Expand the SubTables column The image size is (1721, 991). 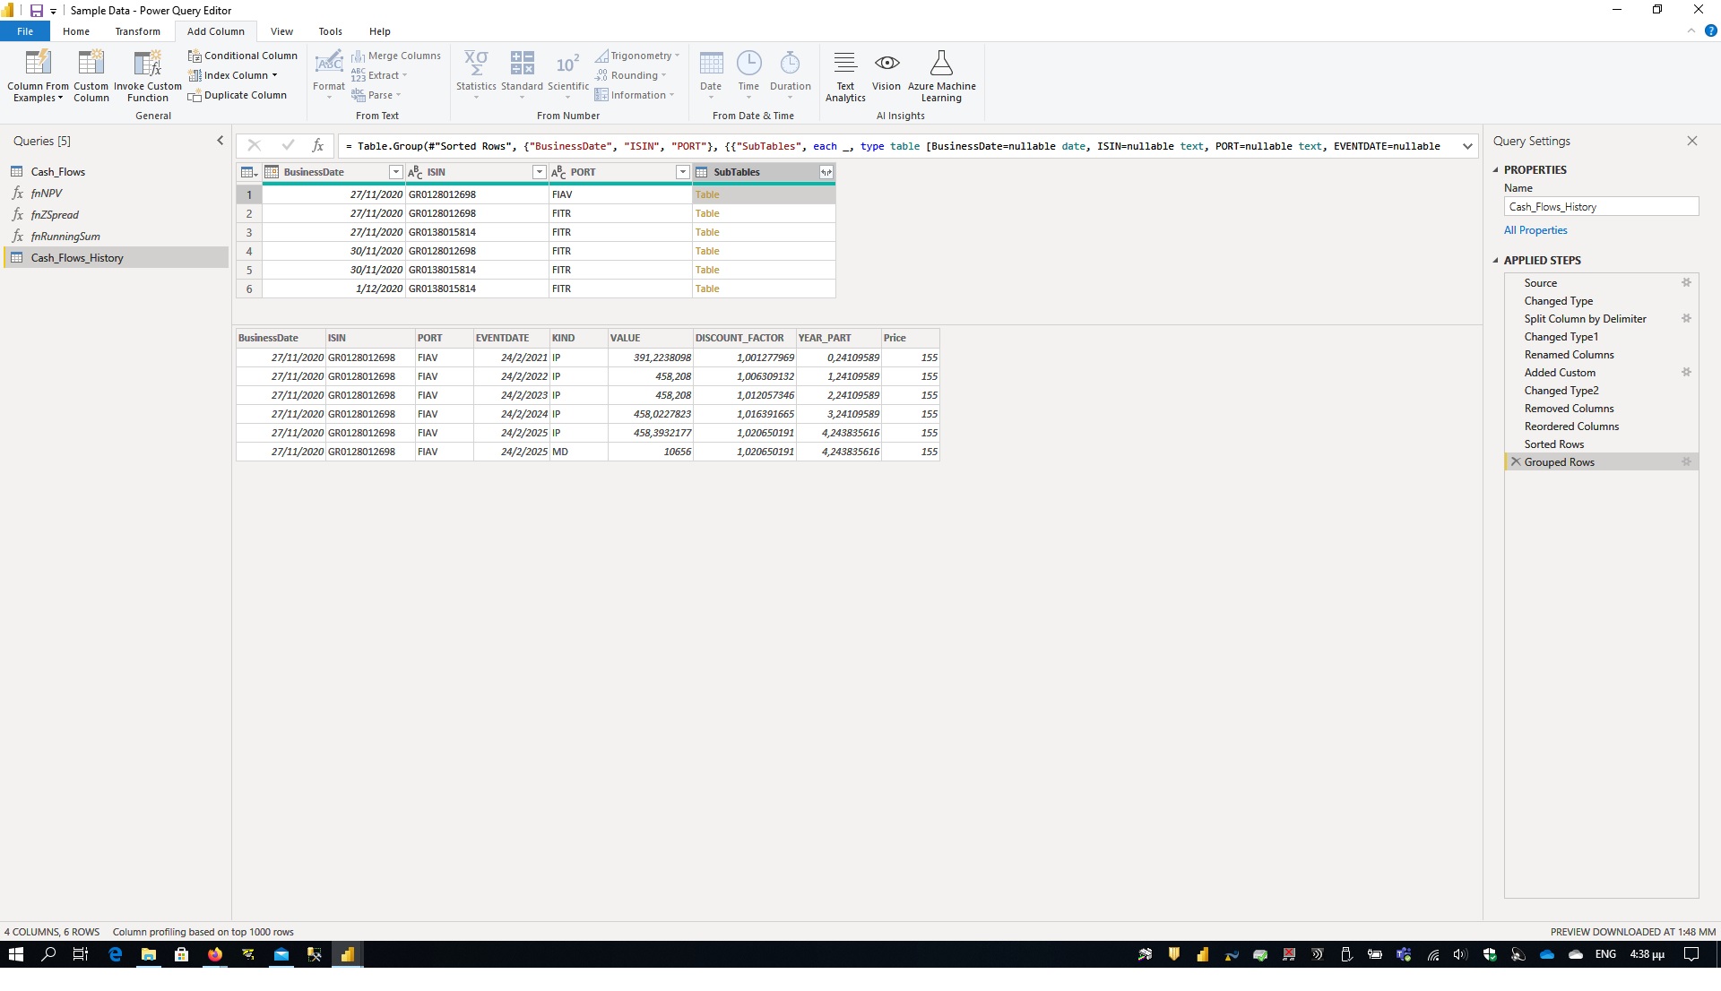coord(826,172)
